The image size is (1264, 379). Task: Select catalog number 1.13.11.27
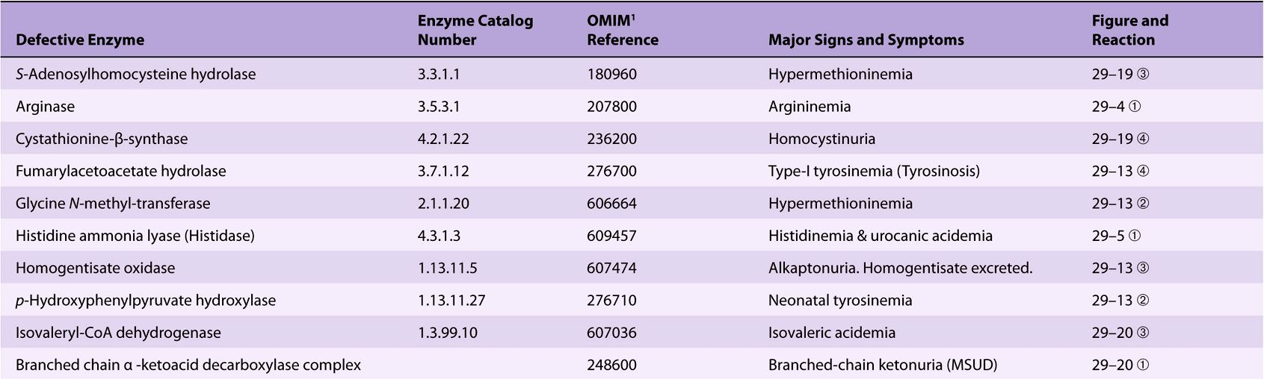tap(451, 300)
